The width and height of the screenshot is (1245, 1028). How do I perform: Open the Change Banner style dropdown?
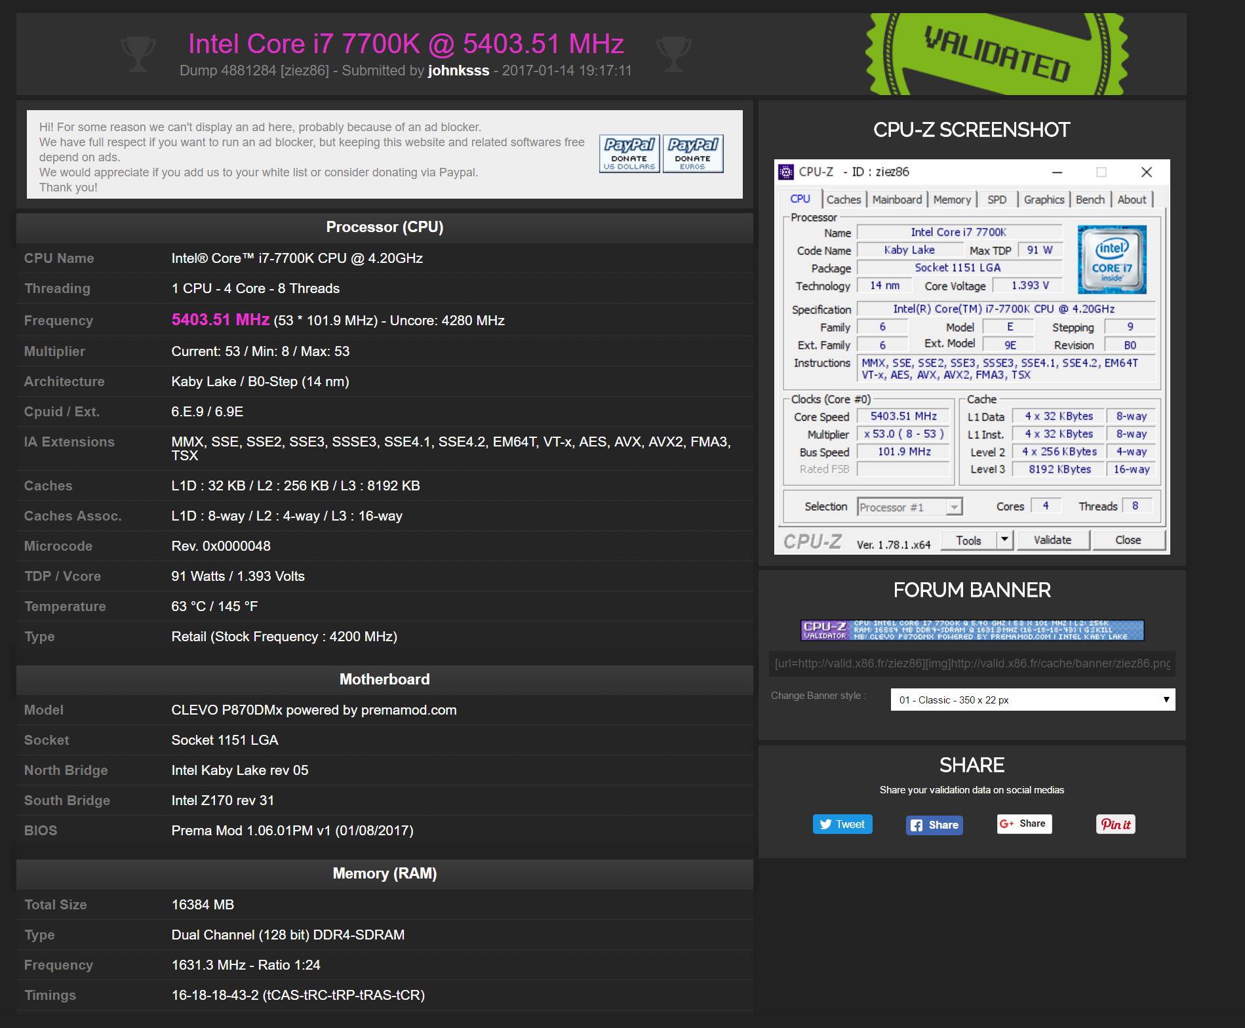point(1033,700)
